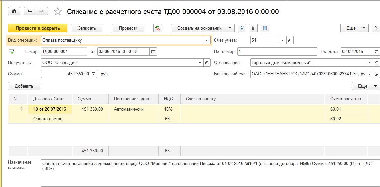The width and height of the screenshot is (380, 187).
Task: Click the posted document status icon
Action: (x=11, y=51)
